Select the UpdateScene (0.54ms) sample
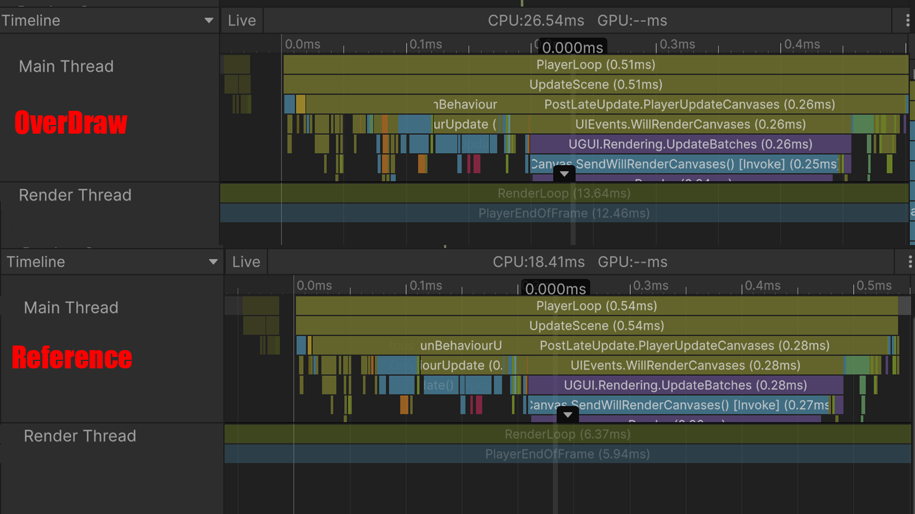Screen dimensions: 915x514 click(596, 326)
